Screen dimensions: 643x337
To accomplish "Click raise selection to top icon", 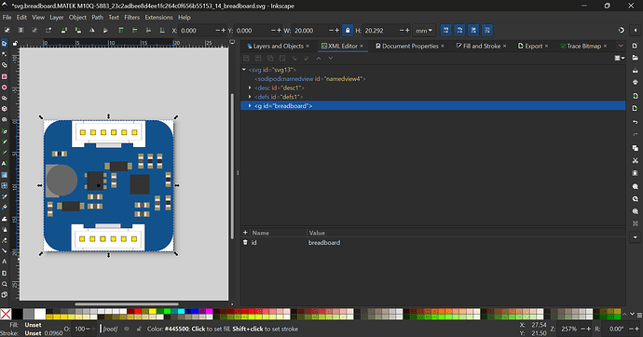I will [x=121, y=31].
